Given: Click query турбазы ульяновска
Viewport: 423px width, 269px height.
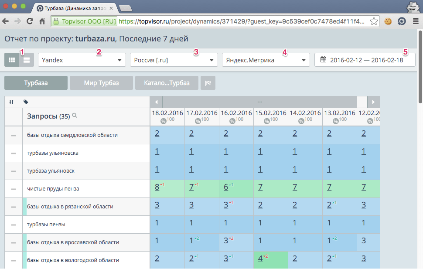Looking at the screenshot, I should (x=53, y=153).
